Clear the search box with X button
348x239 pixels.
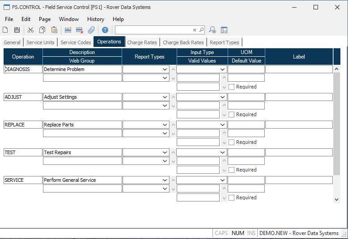pyautogui.click(x=195, y=30)
